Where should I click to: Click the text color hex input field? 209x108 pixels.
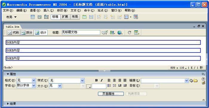pos(99,86)
